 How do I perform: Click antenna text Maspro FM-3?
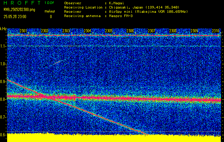pyautogui.click(x=121, y=16)
